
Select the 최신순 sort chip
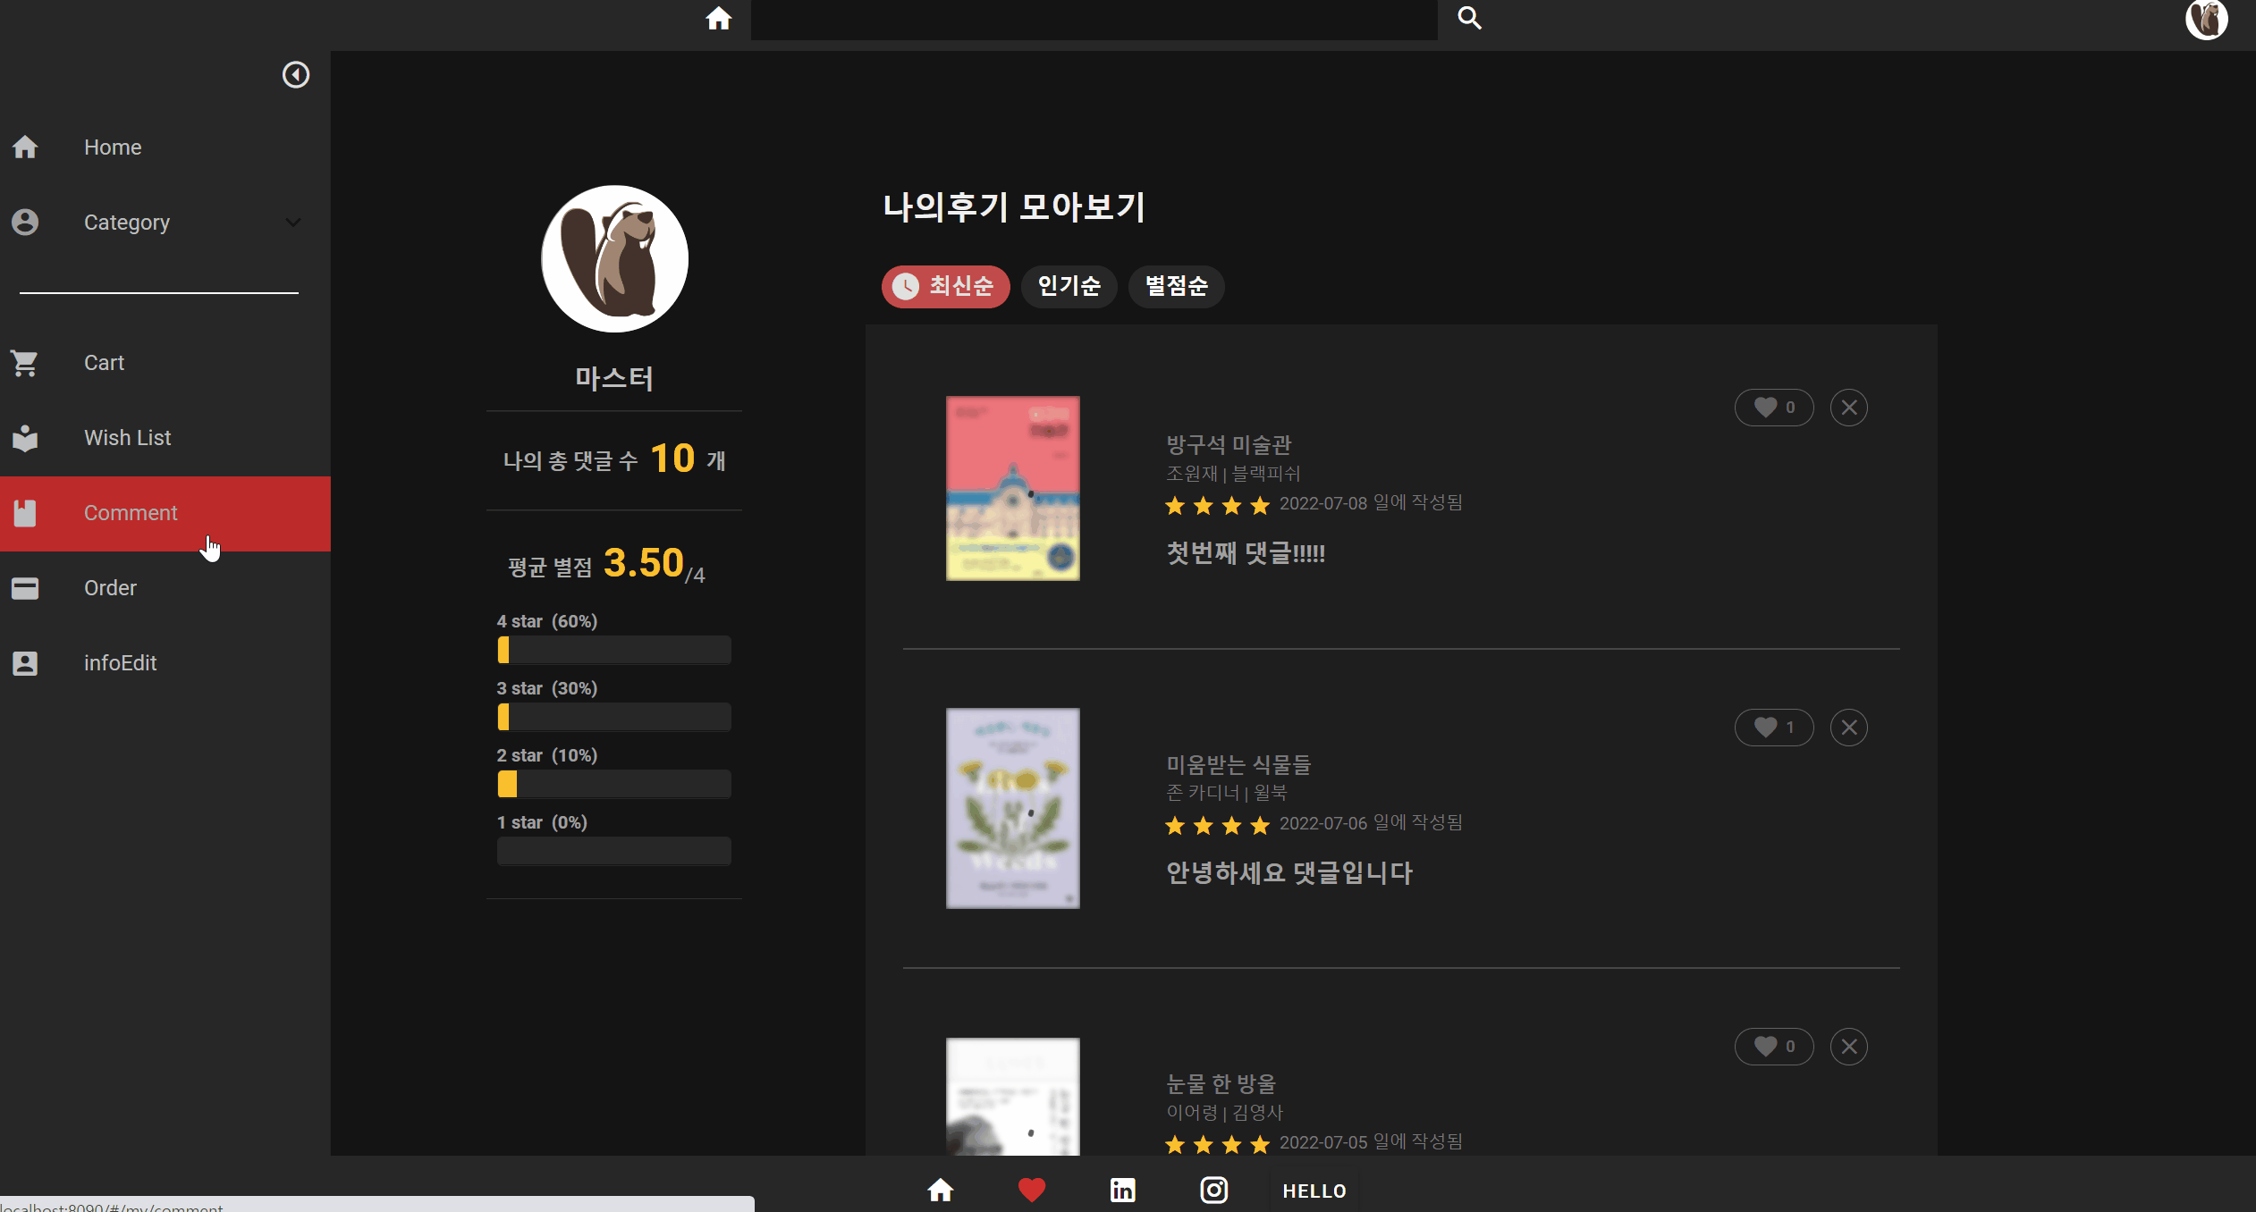pos(945,286)
